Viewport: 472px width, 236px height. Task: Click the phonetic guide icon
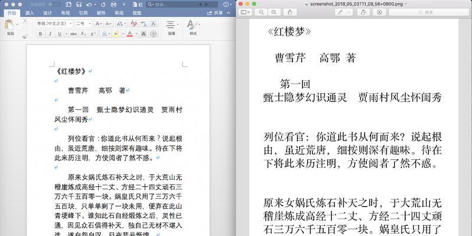point(144,24)
